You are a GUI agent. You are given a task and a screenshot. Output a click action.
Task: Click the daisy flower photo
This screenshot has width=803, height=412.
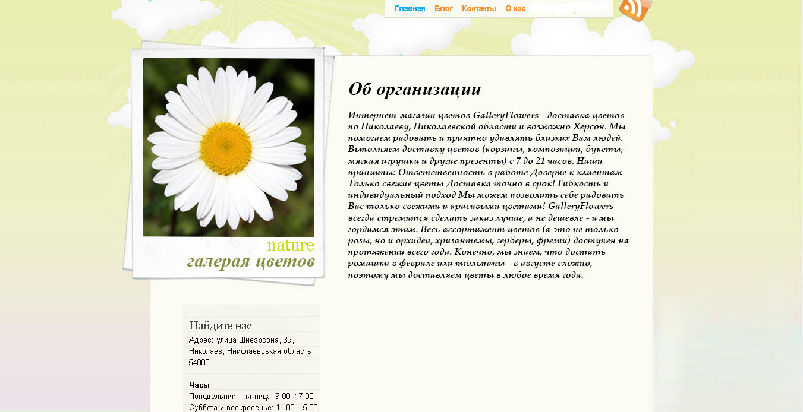[x=229, y=147]
